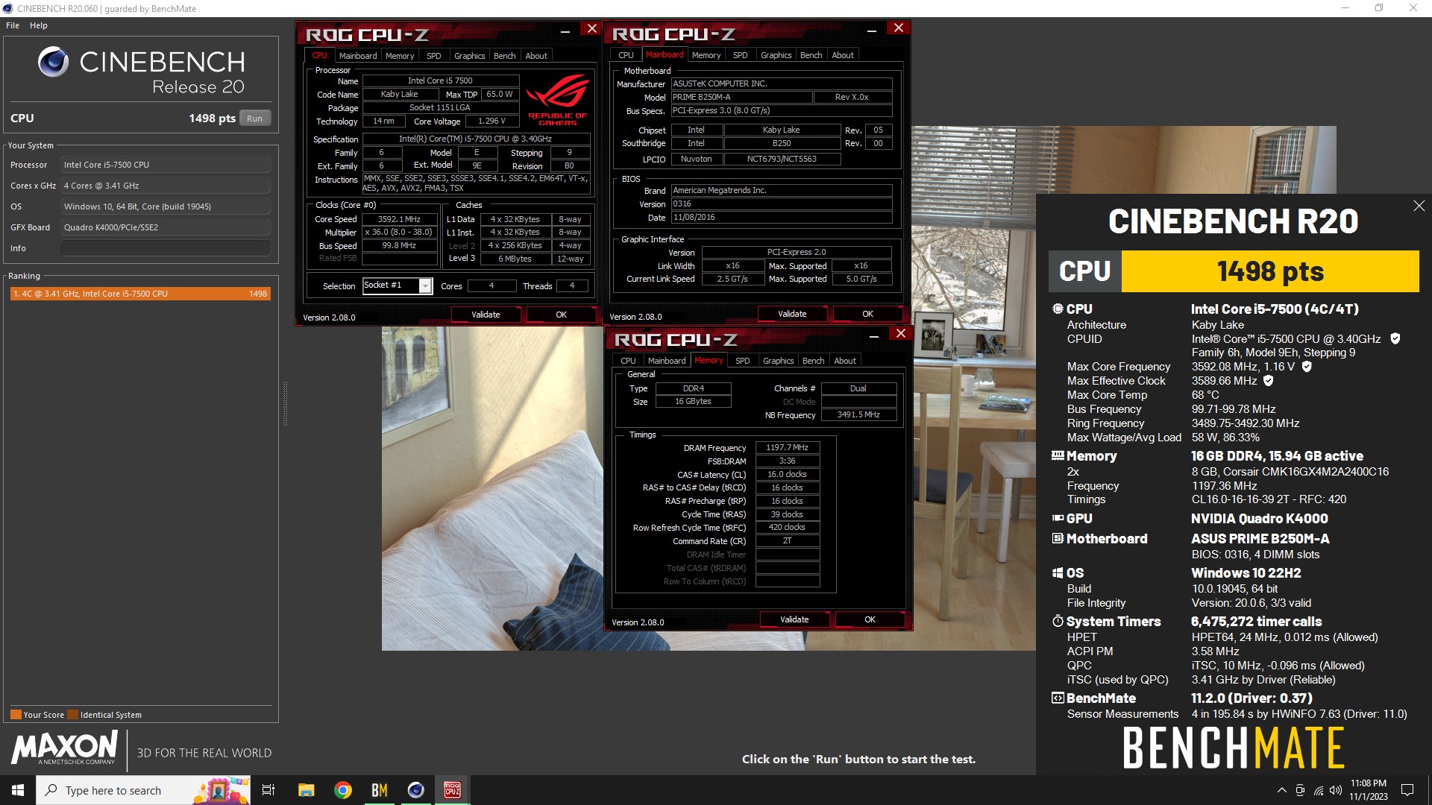This screenshot has height=805, width=1432.
Task: Click the panel divider grip handle
Action: [x=285, y=403]
